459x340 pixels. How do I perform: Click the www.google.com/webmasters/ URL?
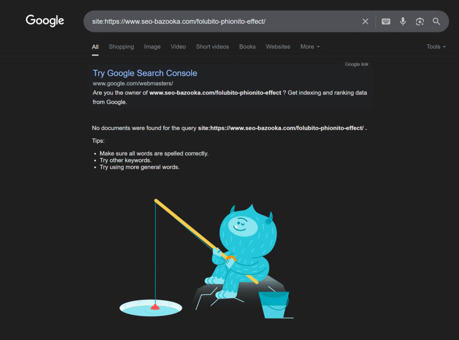click(133, 83)
